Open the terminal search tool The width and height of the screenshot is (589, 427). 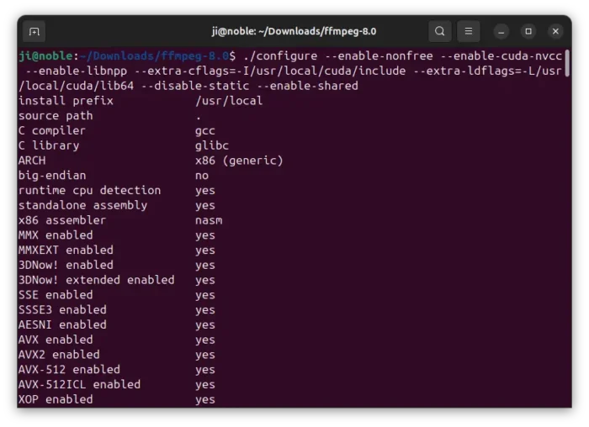pos(440,31)
